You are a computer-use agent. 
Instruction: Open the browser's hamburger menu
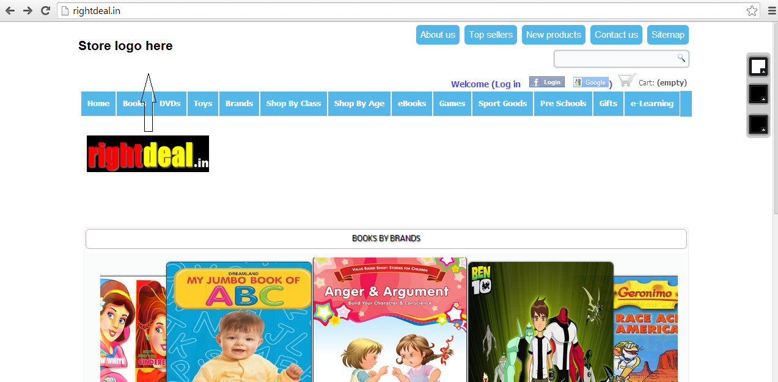(771, 10)
